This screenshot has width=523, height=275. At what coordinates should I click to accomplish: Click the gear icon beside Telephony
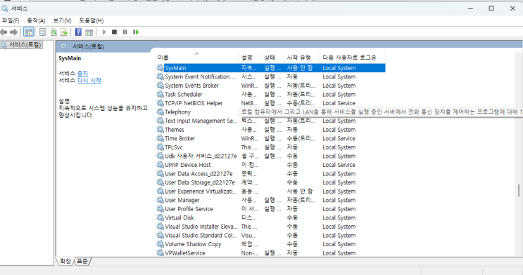(160, 112)
